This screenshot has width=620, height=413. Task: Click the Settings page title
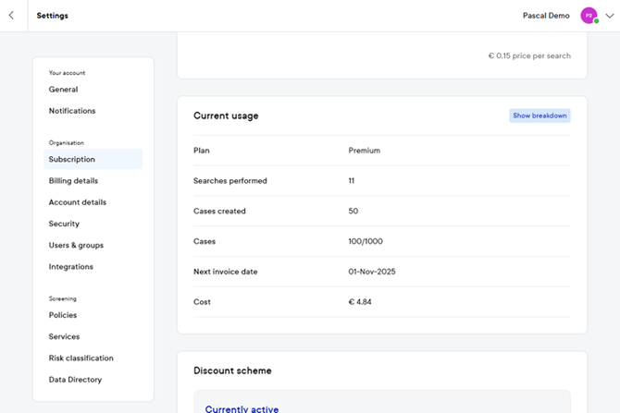pyautogui.click(x=52, y=16)
